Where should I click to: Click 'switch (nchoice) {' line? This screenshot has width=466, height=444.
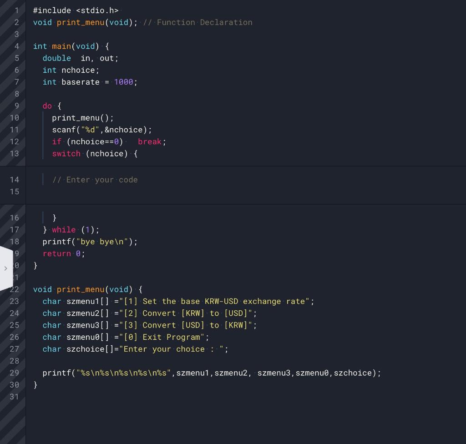(95, 153)
